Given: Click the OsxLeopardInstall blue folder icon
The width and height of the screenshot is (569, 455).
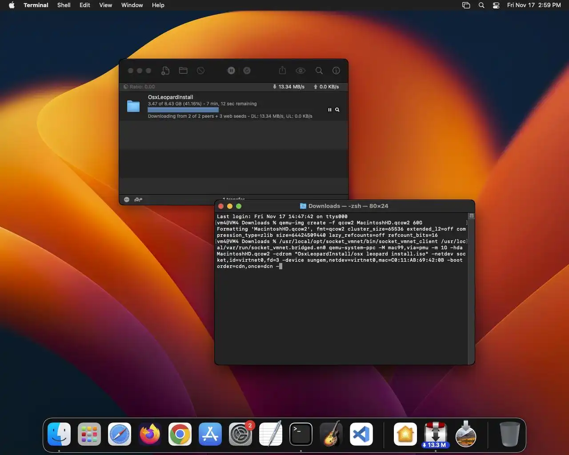Looking at the screenshot, I should 133,106.
